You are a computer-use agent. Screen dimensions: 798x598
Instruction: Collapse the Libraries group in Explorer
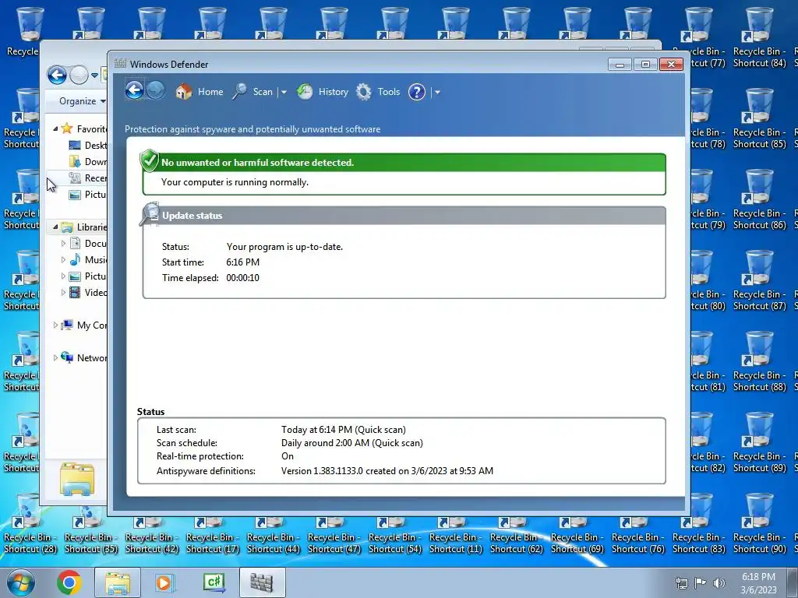[x=55, y=227]
